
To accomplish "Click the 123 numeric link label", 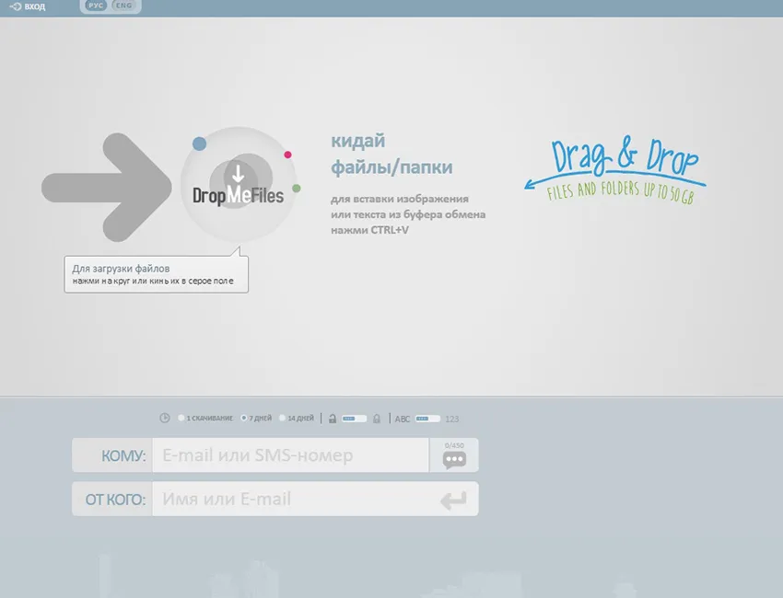I will (x=452, y=419).
